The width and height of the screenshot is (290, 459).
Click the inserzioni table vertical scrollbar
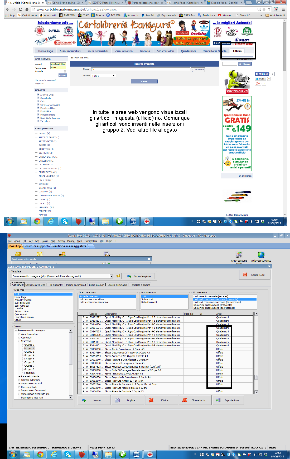256,353
